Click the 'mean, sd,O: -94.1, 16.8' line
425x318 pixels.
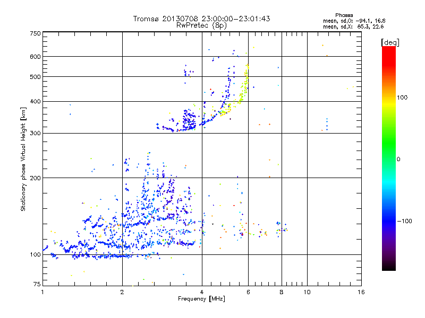354,21
